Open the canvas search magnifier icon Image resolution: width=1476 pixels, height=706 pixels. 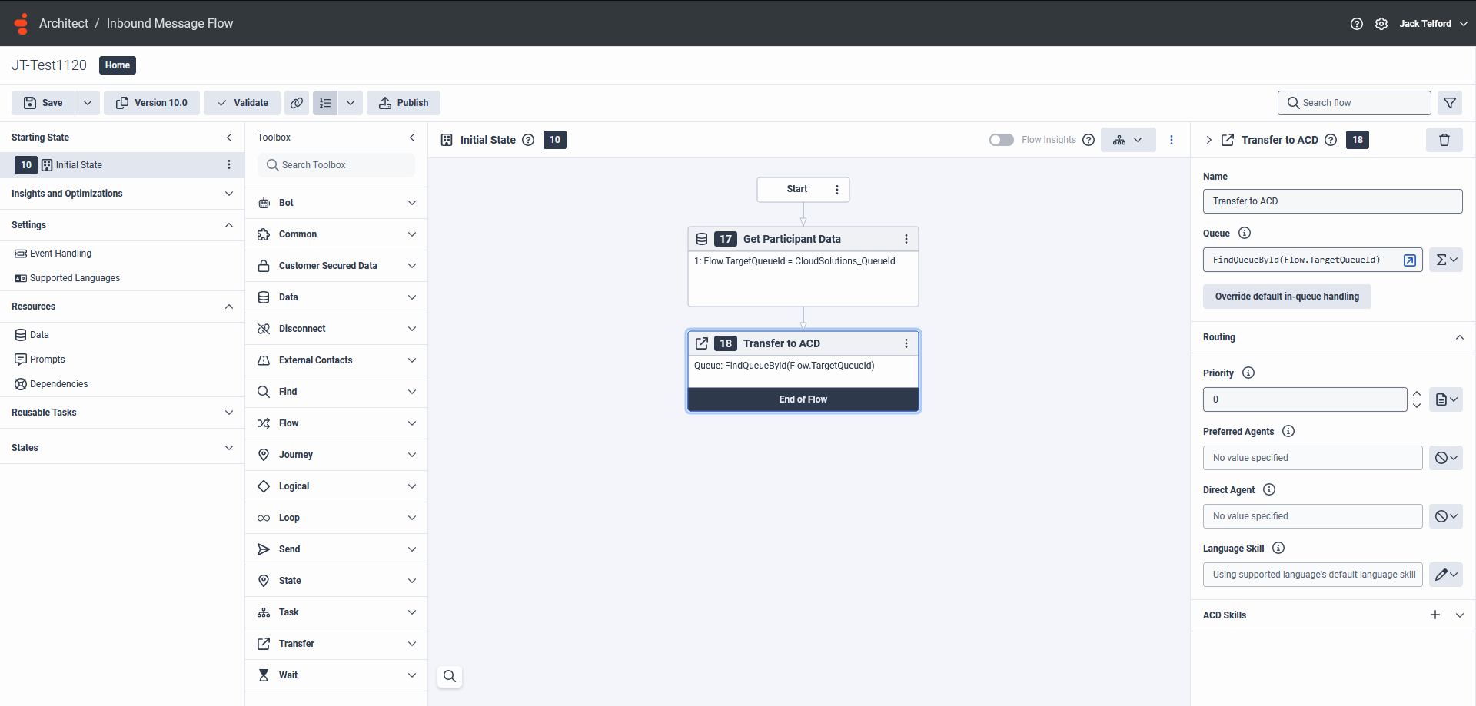click(449, 676)
